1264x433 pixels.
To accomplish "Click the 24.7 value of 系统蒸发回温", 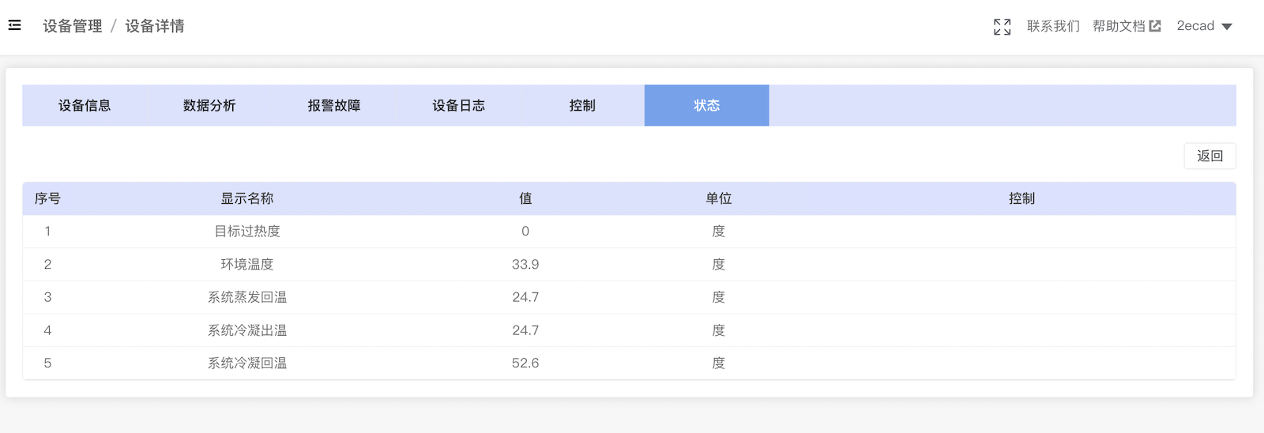I will (x=525, y=297).
